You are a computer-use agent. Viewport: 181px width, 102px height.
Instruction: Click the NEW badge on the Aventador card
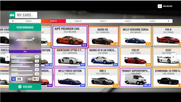[83, 65]
